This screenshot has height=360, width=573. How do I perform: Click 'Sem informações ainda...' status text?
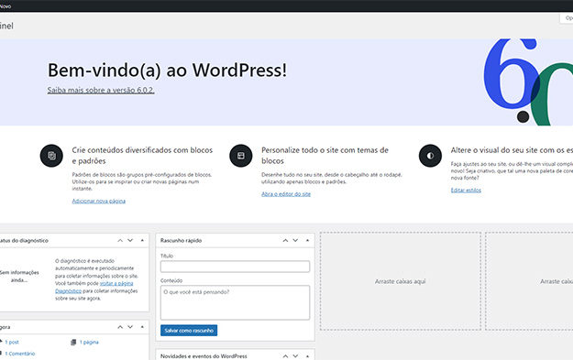pos(19,276)
